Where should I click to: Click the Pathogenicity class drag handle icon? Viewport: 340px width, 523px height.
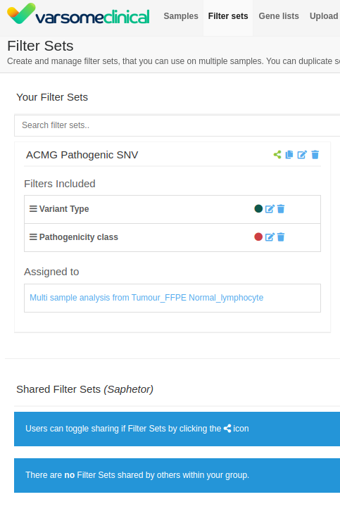point(33,237)
